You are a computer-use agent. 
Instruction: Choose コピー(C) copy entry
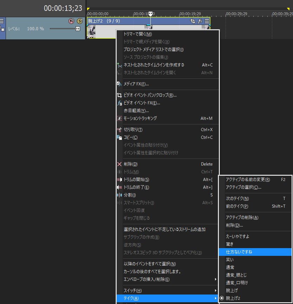[168, 137]
